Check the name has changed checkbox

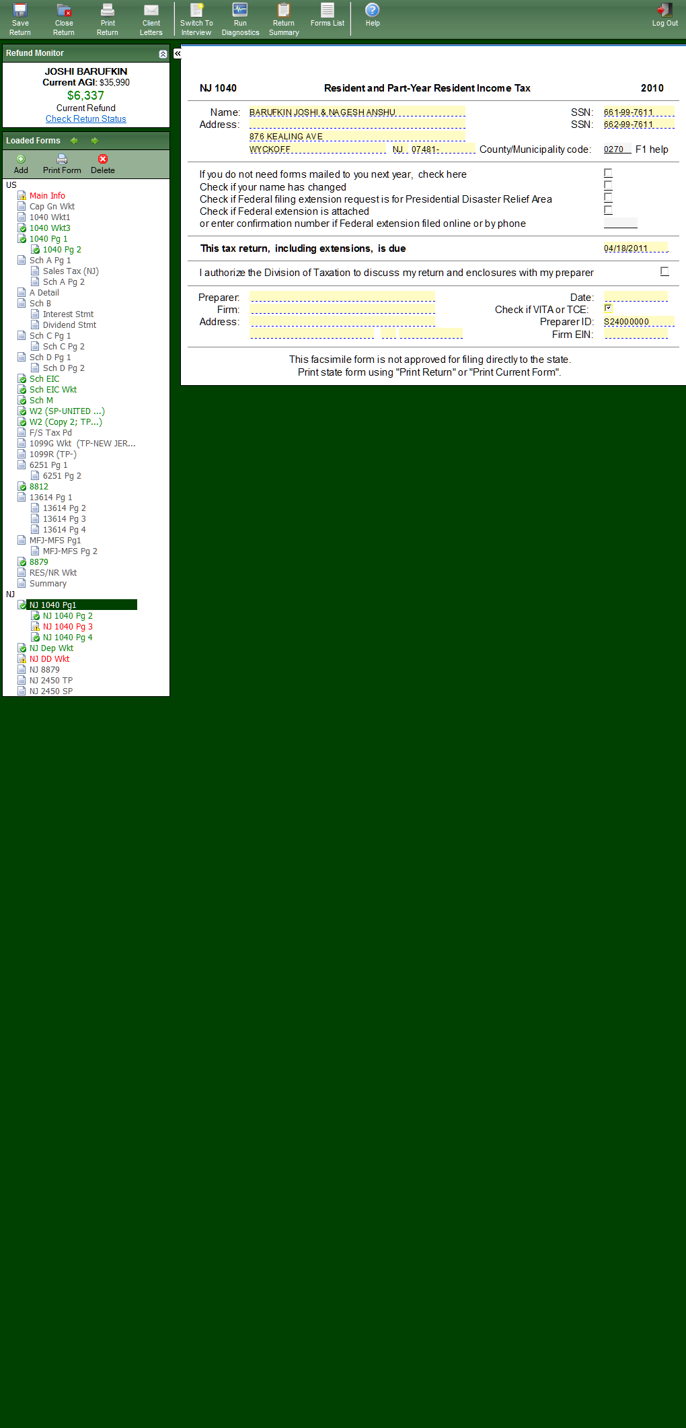[x=608, y=185]
